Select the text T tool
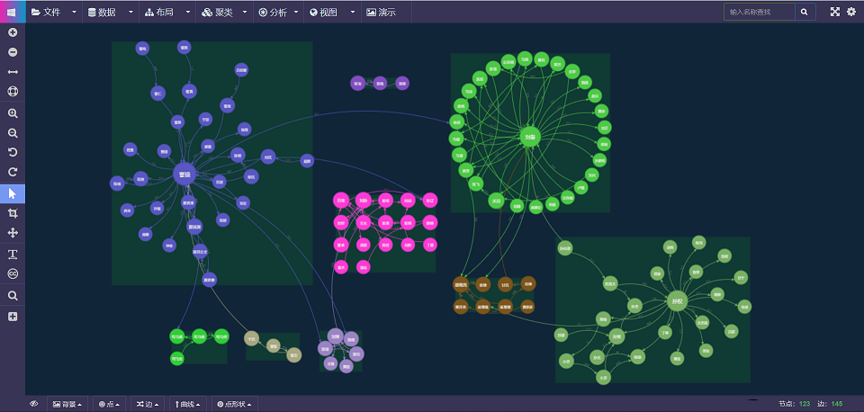Viewport: 864px width, 412px height. [x=13, y=255]
